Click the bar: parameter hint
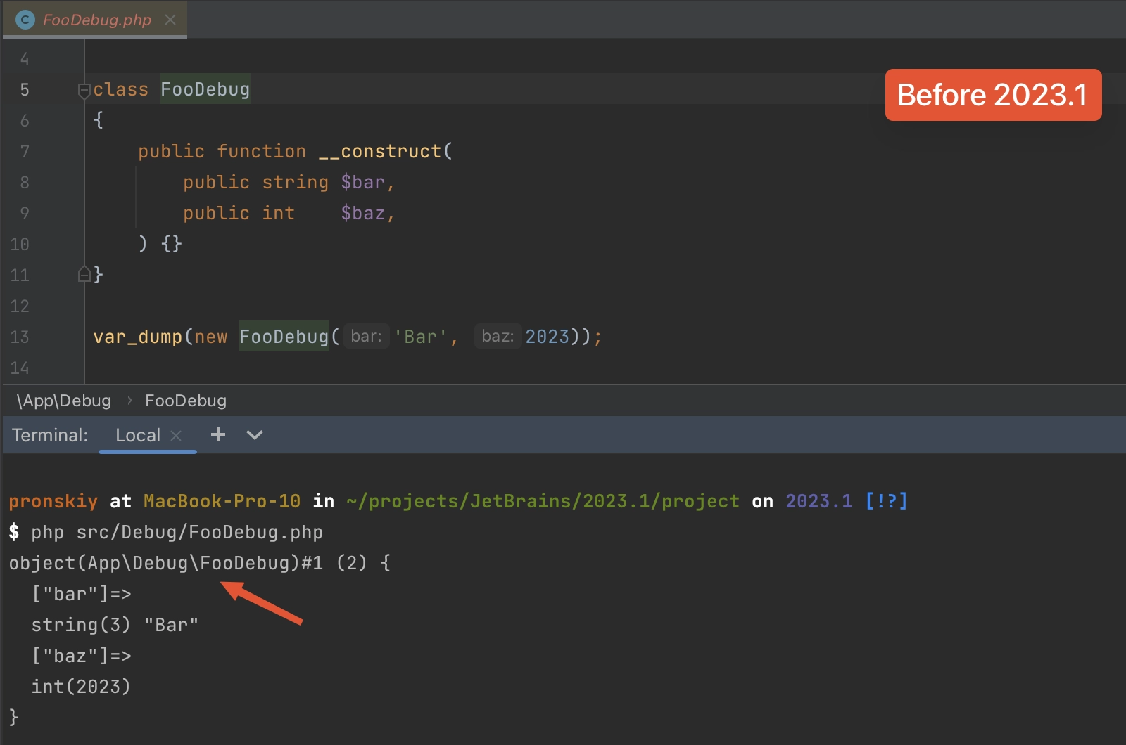Viewport: 1126px width, 745px height. [x=366, y=337]
